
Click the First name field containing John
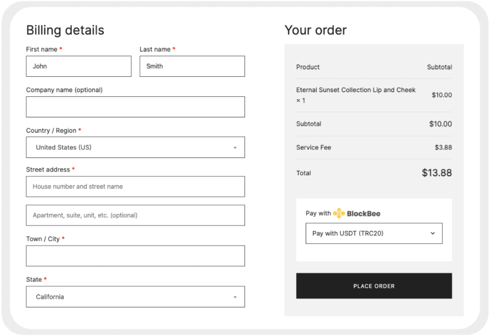click(x=79, y=66)
